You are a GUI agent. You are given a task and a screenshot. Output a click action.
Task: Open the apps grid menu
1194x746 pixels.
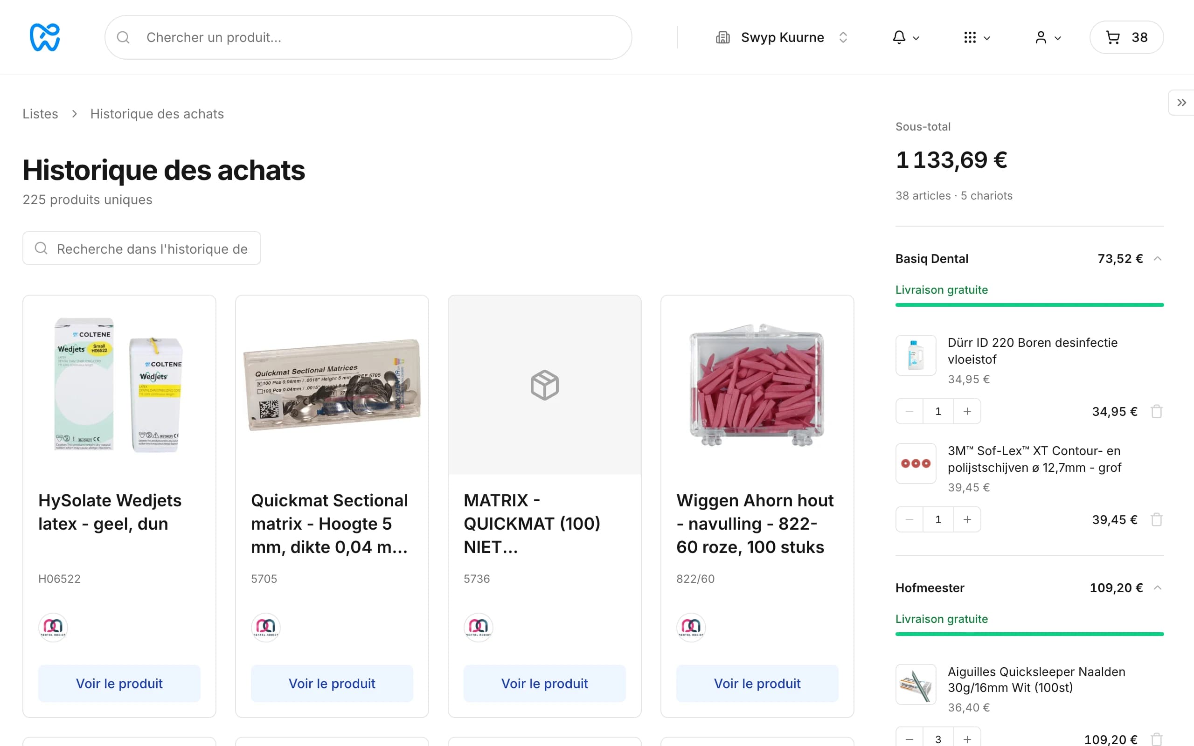click(x=976, y=37)
